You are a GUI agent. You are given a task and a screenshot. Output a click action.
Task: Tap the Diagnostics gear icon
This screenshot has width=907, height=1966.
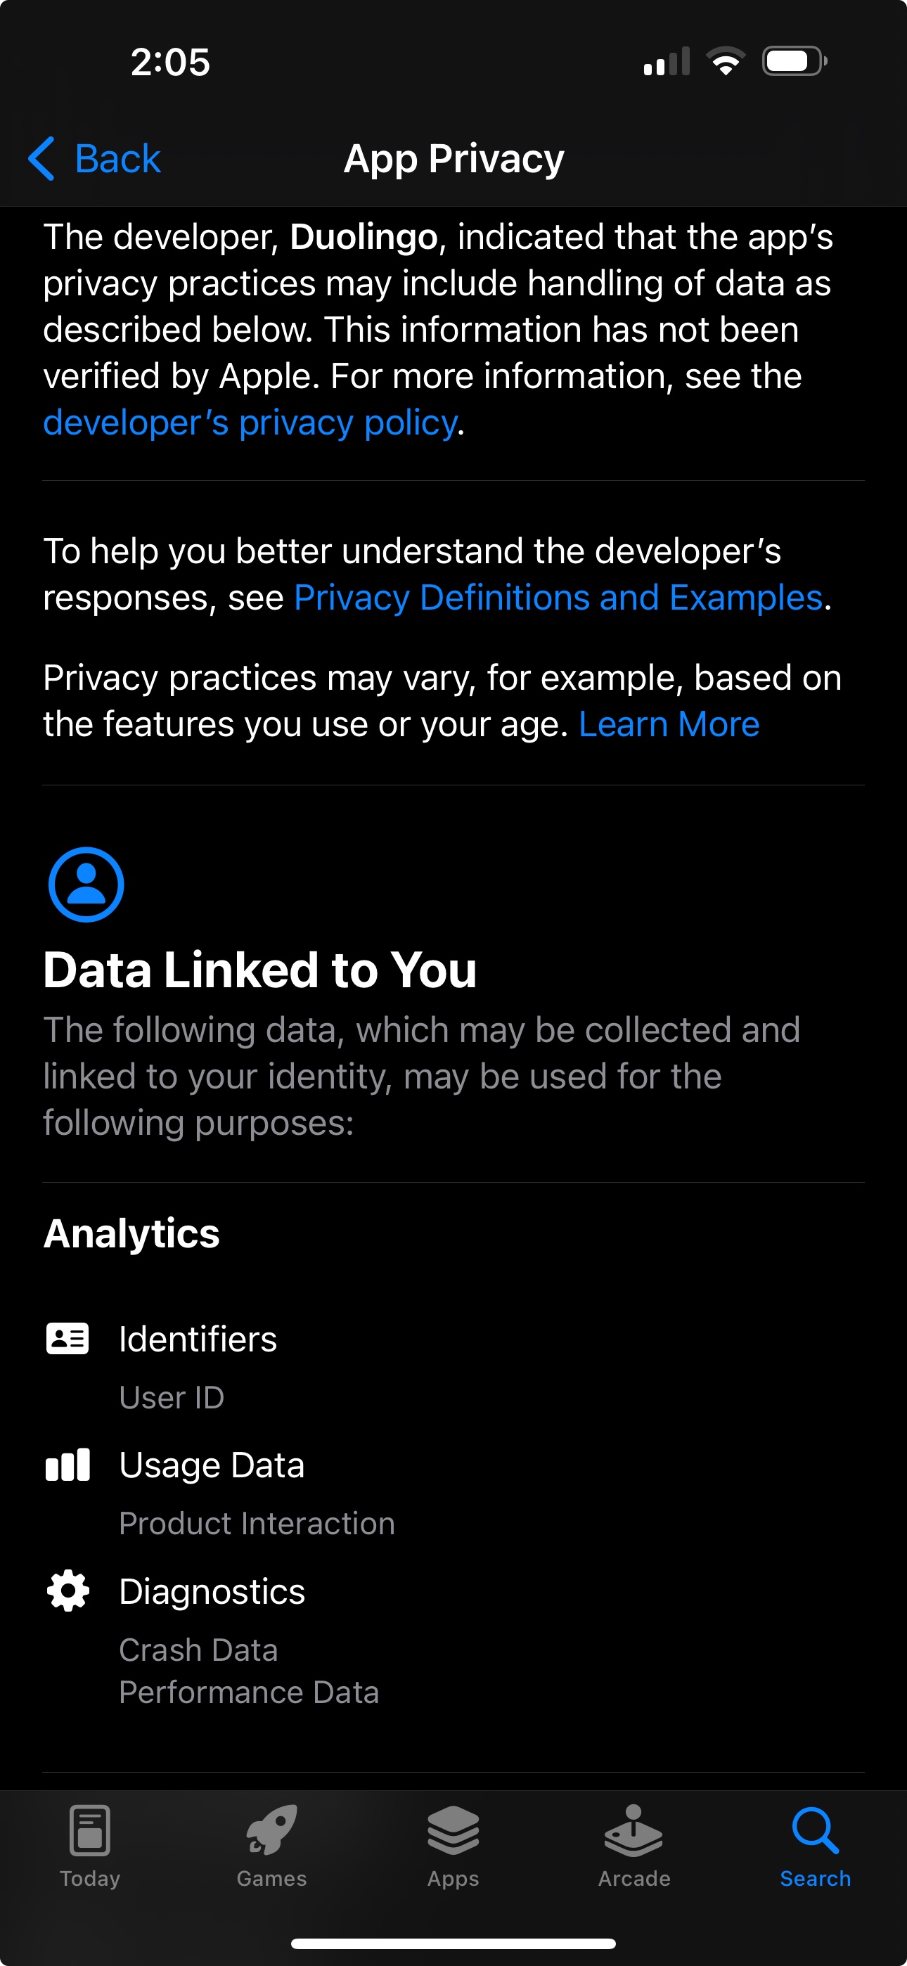coord(67,1591)
